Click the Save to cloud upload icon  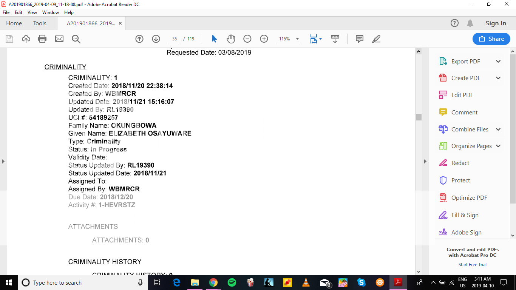pos(26,39)
